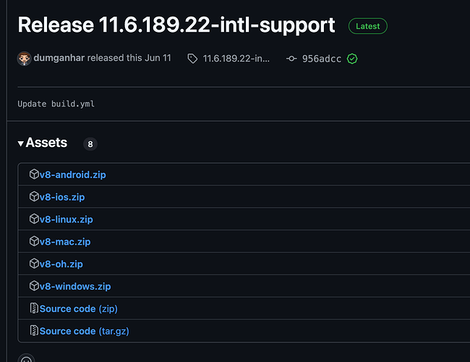Viewport: 470px width, 362px height.
Task: Click the green Latest badge
Action: click(x=367, y=26)
